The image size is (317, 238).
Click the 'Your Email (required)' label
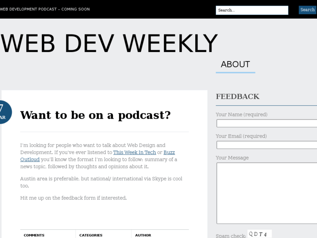tap(241, 136)
